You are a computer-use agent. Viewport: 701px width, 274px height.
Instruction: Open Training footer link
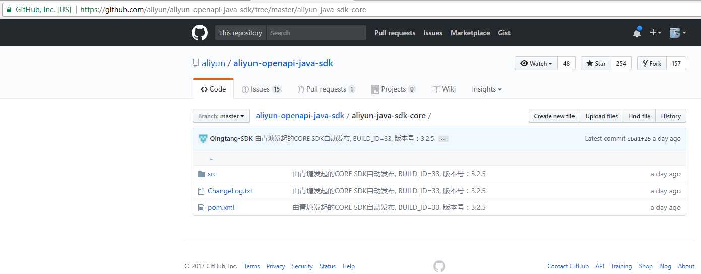[621, 266]
